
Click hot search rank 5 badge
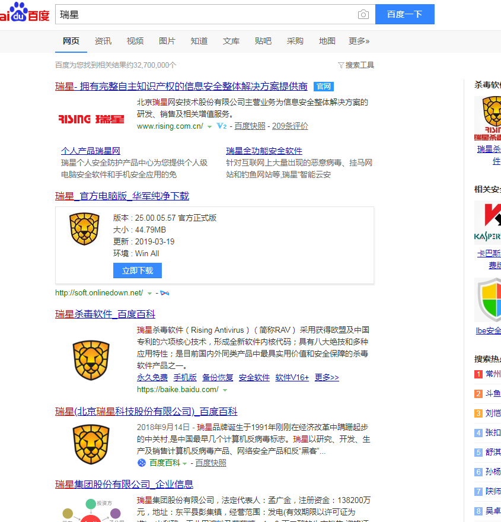click(478, 453)
